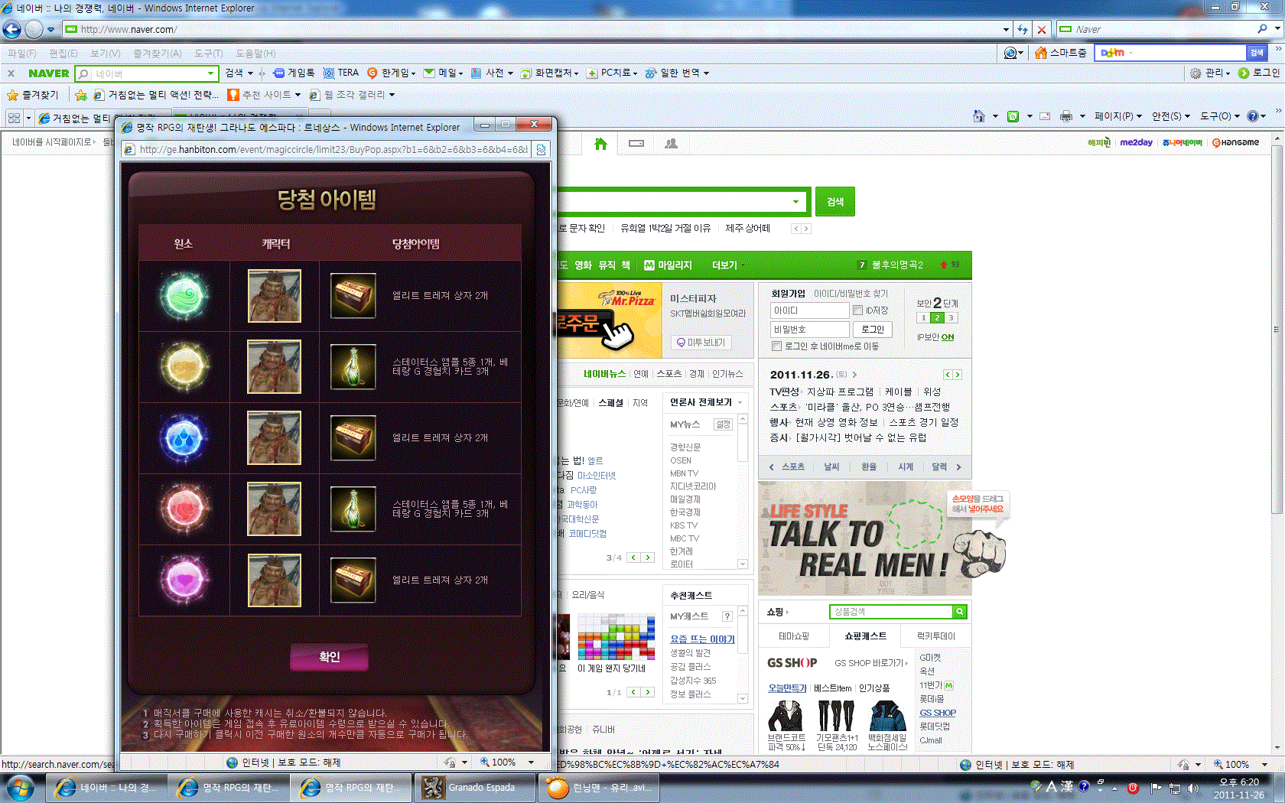Screen dimensions: 1285x803
Task: Open the 언론사 전체보기 dropdown
Action: pos(706,402)
